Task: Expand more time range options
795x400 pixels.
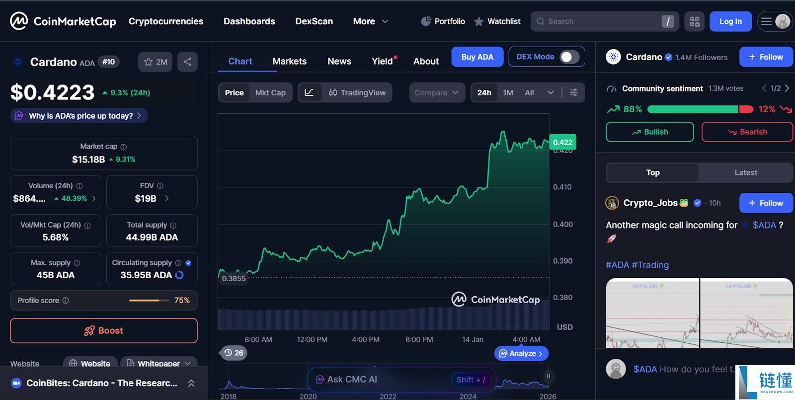Action: pyautogui.click(x=551, y=92)
